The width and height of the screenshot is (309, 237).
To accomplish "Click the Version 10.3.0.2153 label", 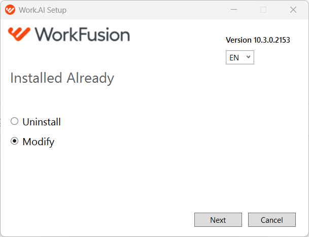I will click(x=258, y=40).
